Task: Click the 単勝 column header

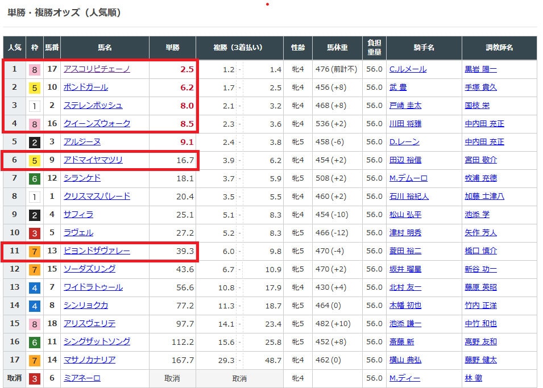Action: [x=172, y=48]
